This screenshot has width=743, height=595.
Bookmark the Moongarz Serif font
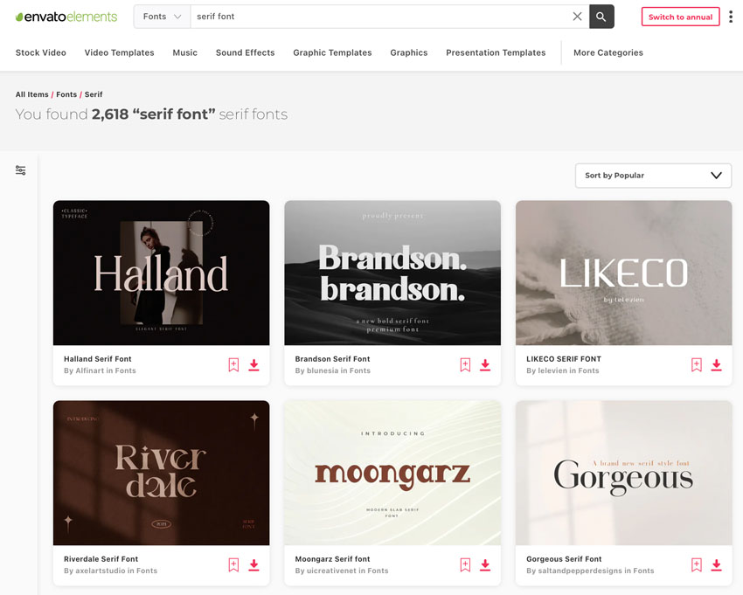pos(465,564)
